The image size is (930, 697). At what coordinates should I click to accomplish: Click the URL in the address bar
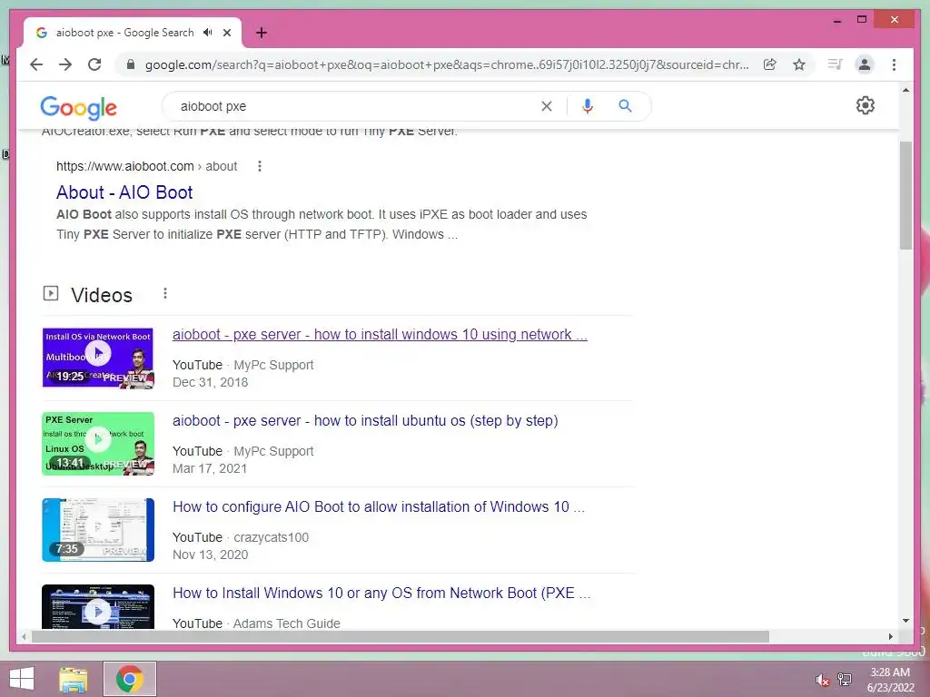[x=447, y=64]
